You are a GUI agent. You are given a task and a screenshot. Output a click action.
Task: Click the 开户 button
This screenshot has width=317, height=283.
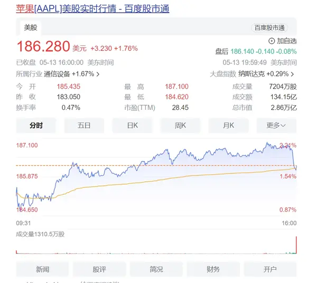(270, 269)
